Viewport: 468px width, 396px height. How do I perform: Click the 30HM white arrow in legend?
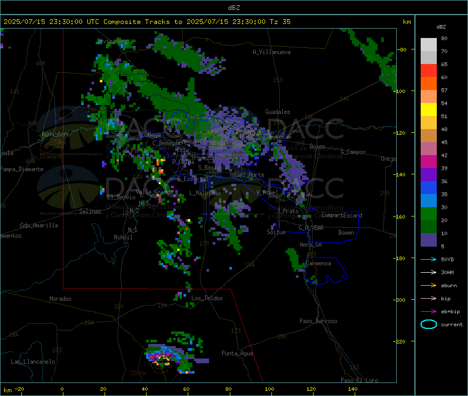pos(428,272)
